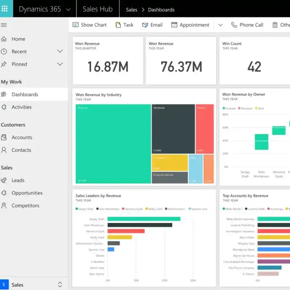
Task: Click the Show Chart icon
Action: click(75, 25)
